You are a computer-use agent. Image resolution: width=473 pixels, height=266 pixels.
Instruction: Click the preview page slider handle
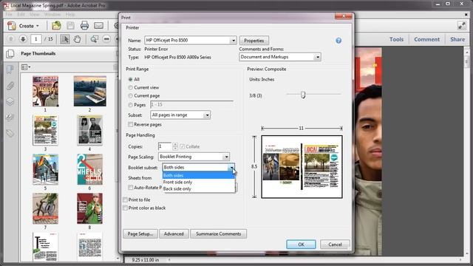[x=303, y=95]
